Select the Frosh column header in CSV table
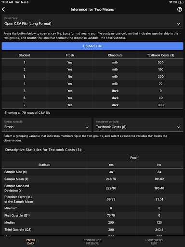This screenshot has width=185, height=247. coord(70,55)
